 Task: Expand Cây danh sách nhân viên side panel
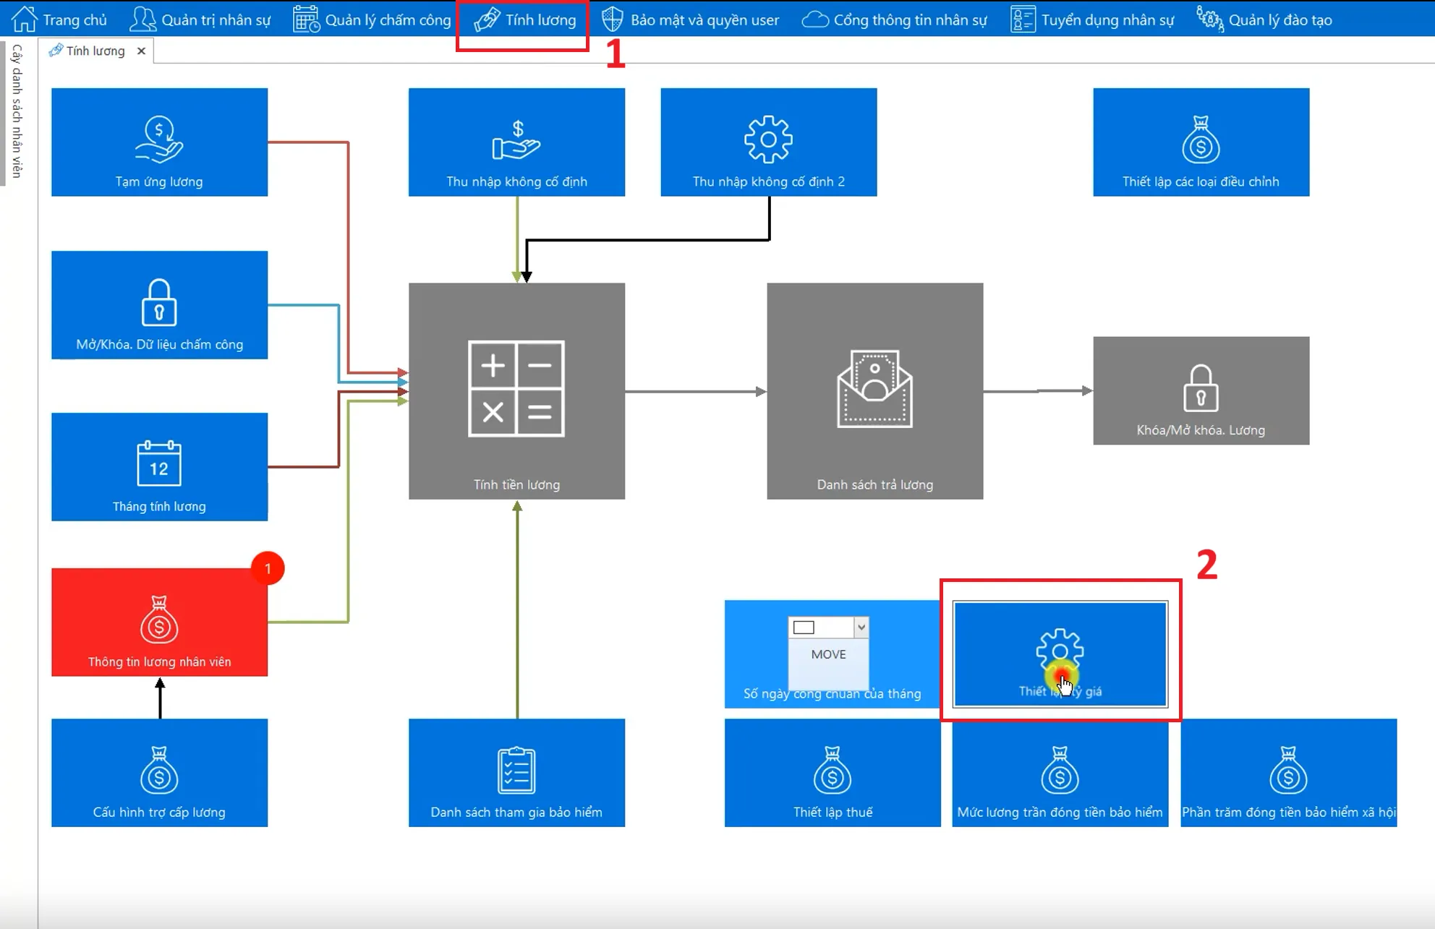[17, 111]
